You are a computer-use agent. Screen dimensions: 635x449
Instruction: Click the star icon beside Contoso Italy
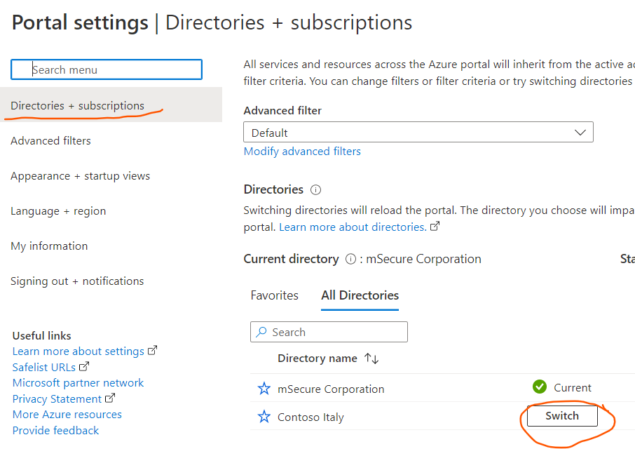264,417
